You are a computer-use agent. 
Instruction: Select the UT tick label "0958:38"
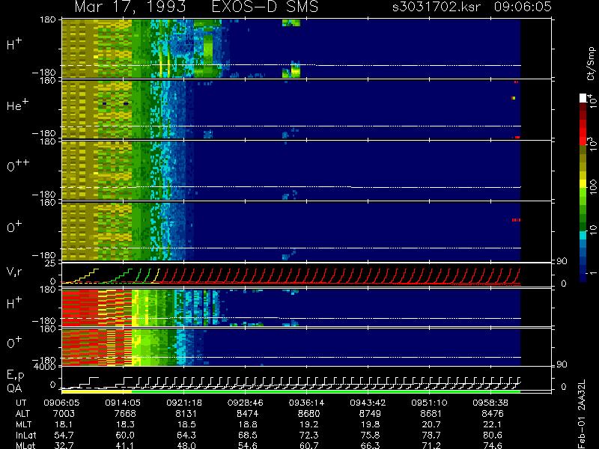[490, 403]
